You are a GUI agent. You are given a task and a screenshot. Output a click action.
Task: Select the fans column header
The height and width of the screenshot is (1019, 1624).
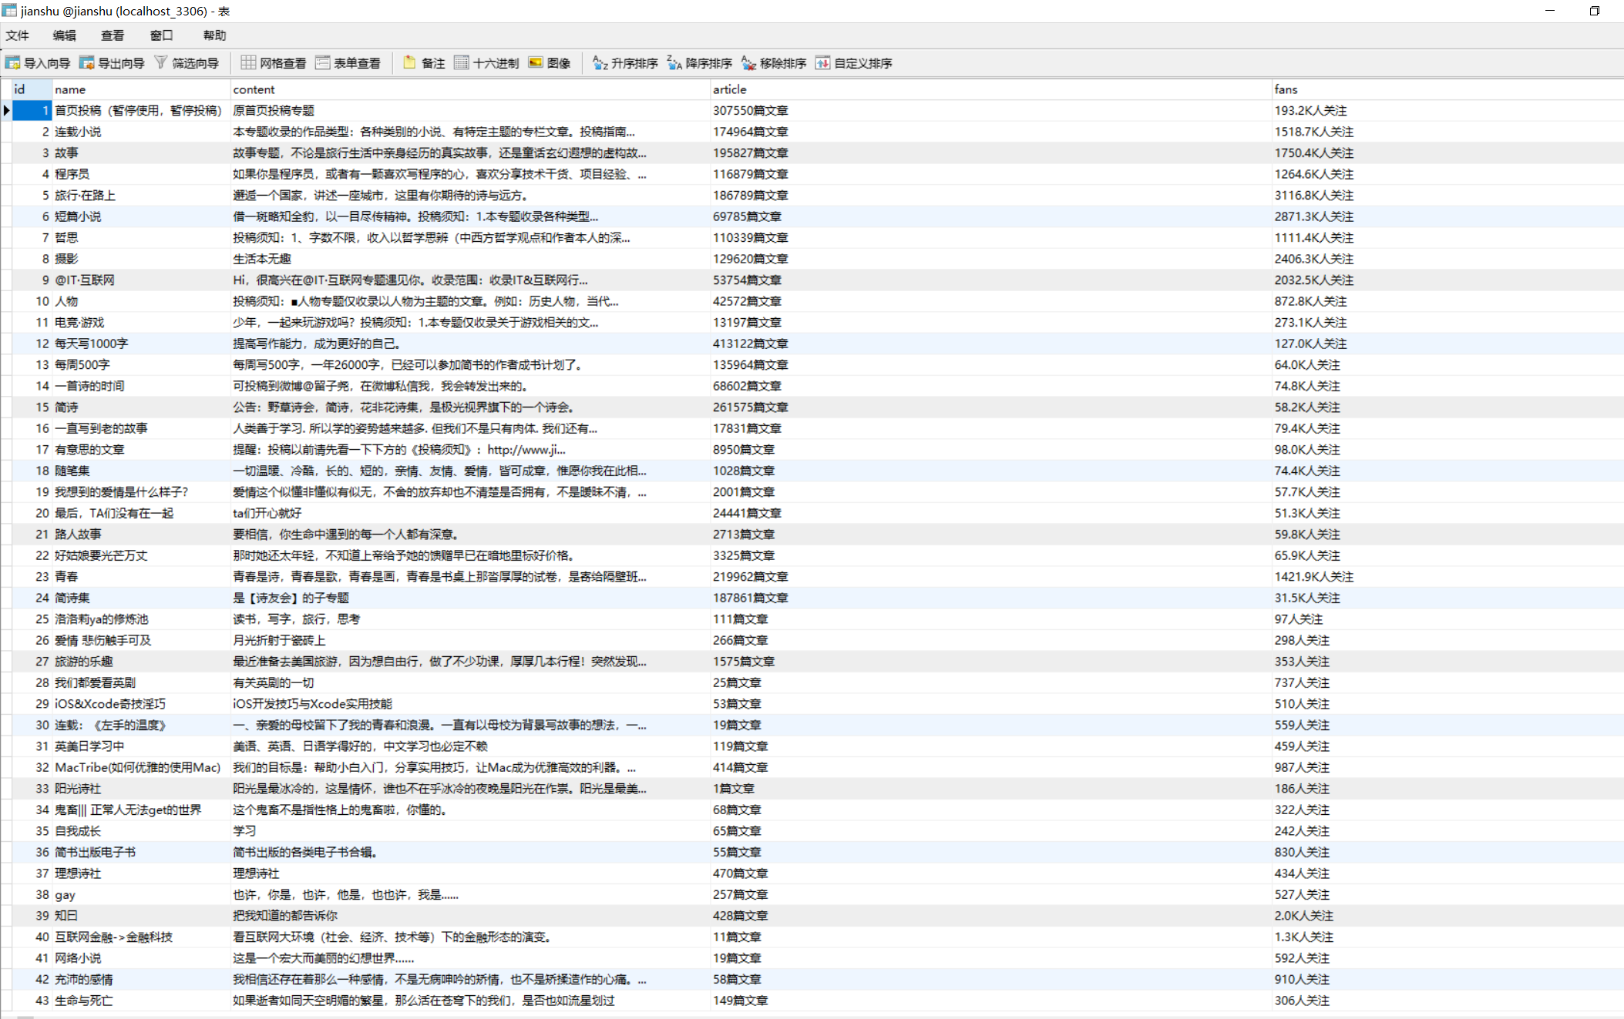pyautogui.click(x=1447, y=89)
